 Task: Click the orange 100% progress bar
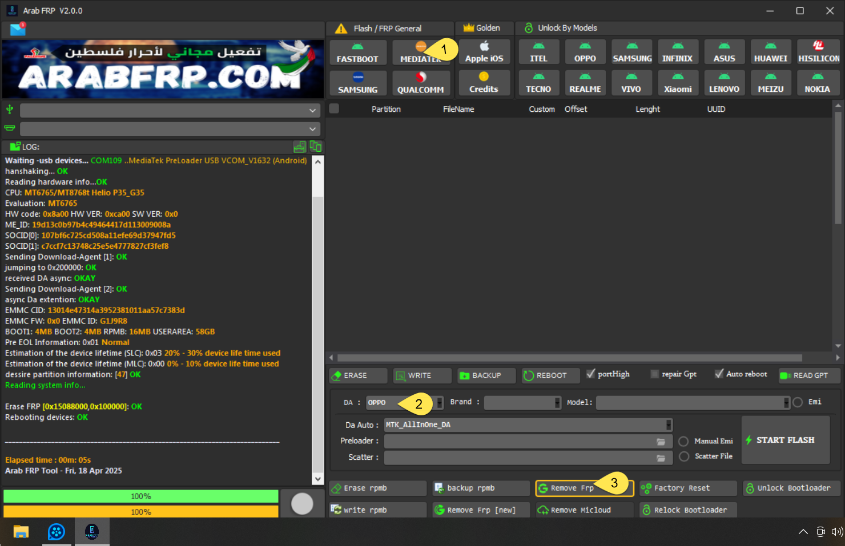pyautogui.click(x=141, y=511)
